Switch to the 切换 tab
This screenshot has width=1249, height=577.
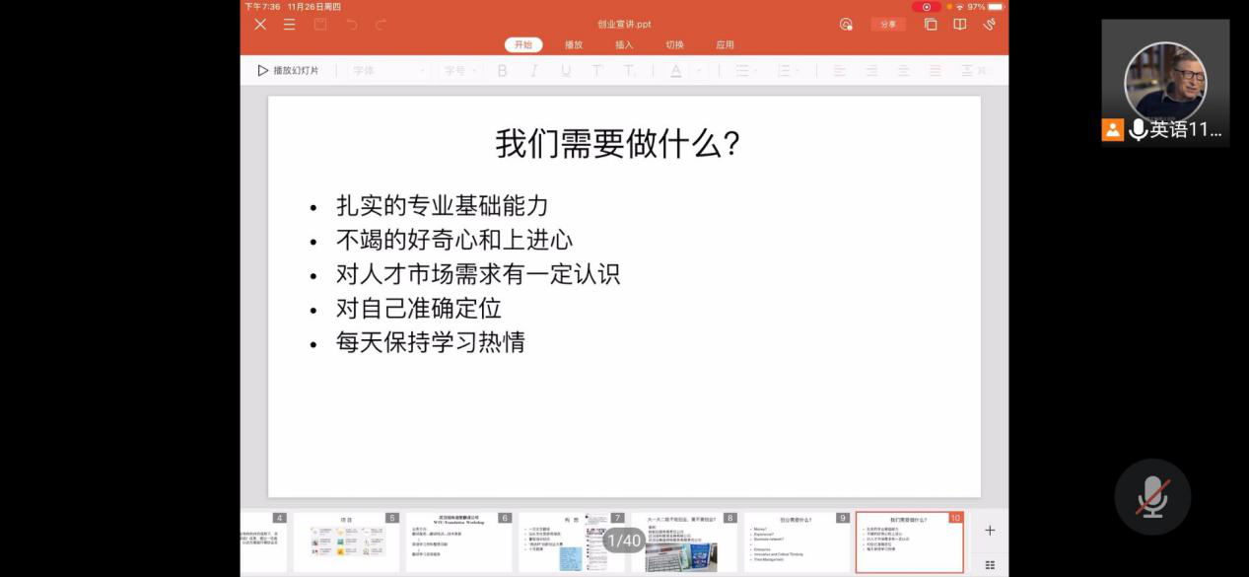[x=674, y=45]
